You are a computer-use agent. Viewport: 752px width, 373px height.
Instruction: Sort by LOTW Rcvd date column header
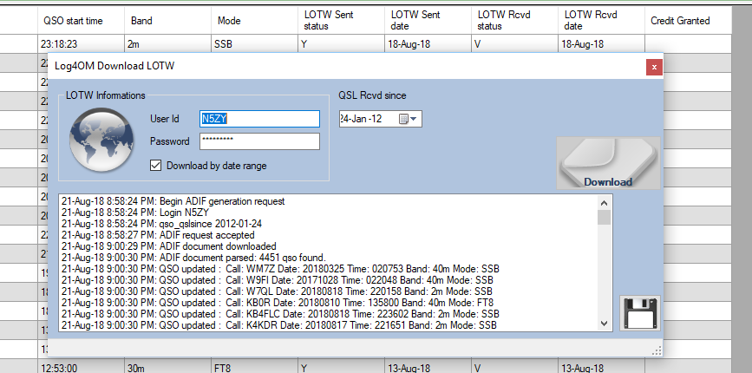tap(602, 21)
